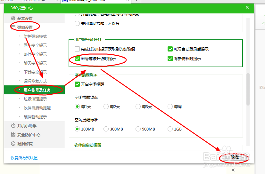Select 500MB idle reminder threshold
This screenshot has width=265, height=174.
click(x=138, y=129)
